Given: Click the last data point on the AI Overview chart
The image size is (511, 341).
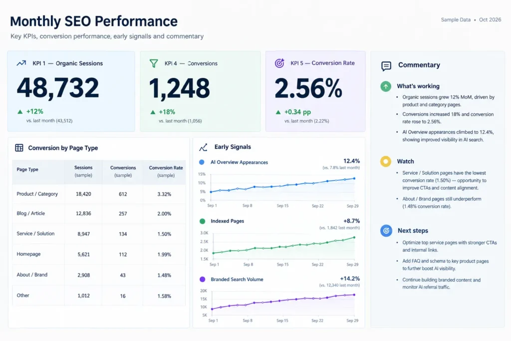Looking at the screenshot, I should [354, 179].
